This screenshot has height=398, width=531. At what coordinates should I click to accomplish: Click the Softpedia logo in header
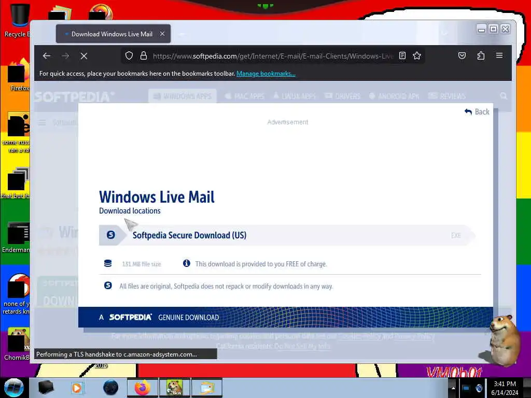point(75,97)
